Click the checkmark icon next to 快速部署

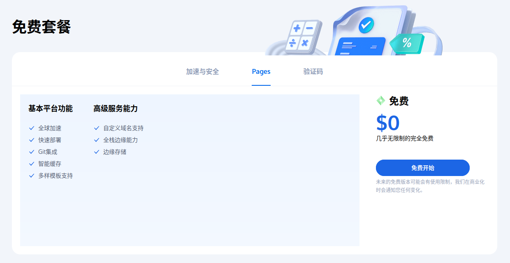coord(32,140)
